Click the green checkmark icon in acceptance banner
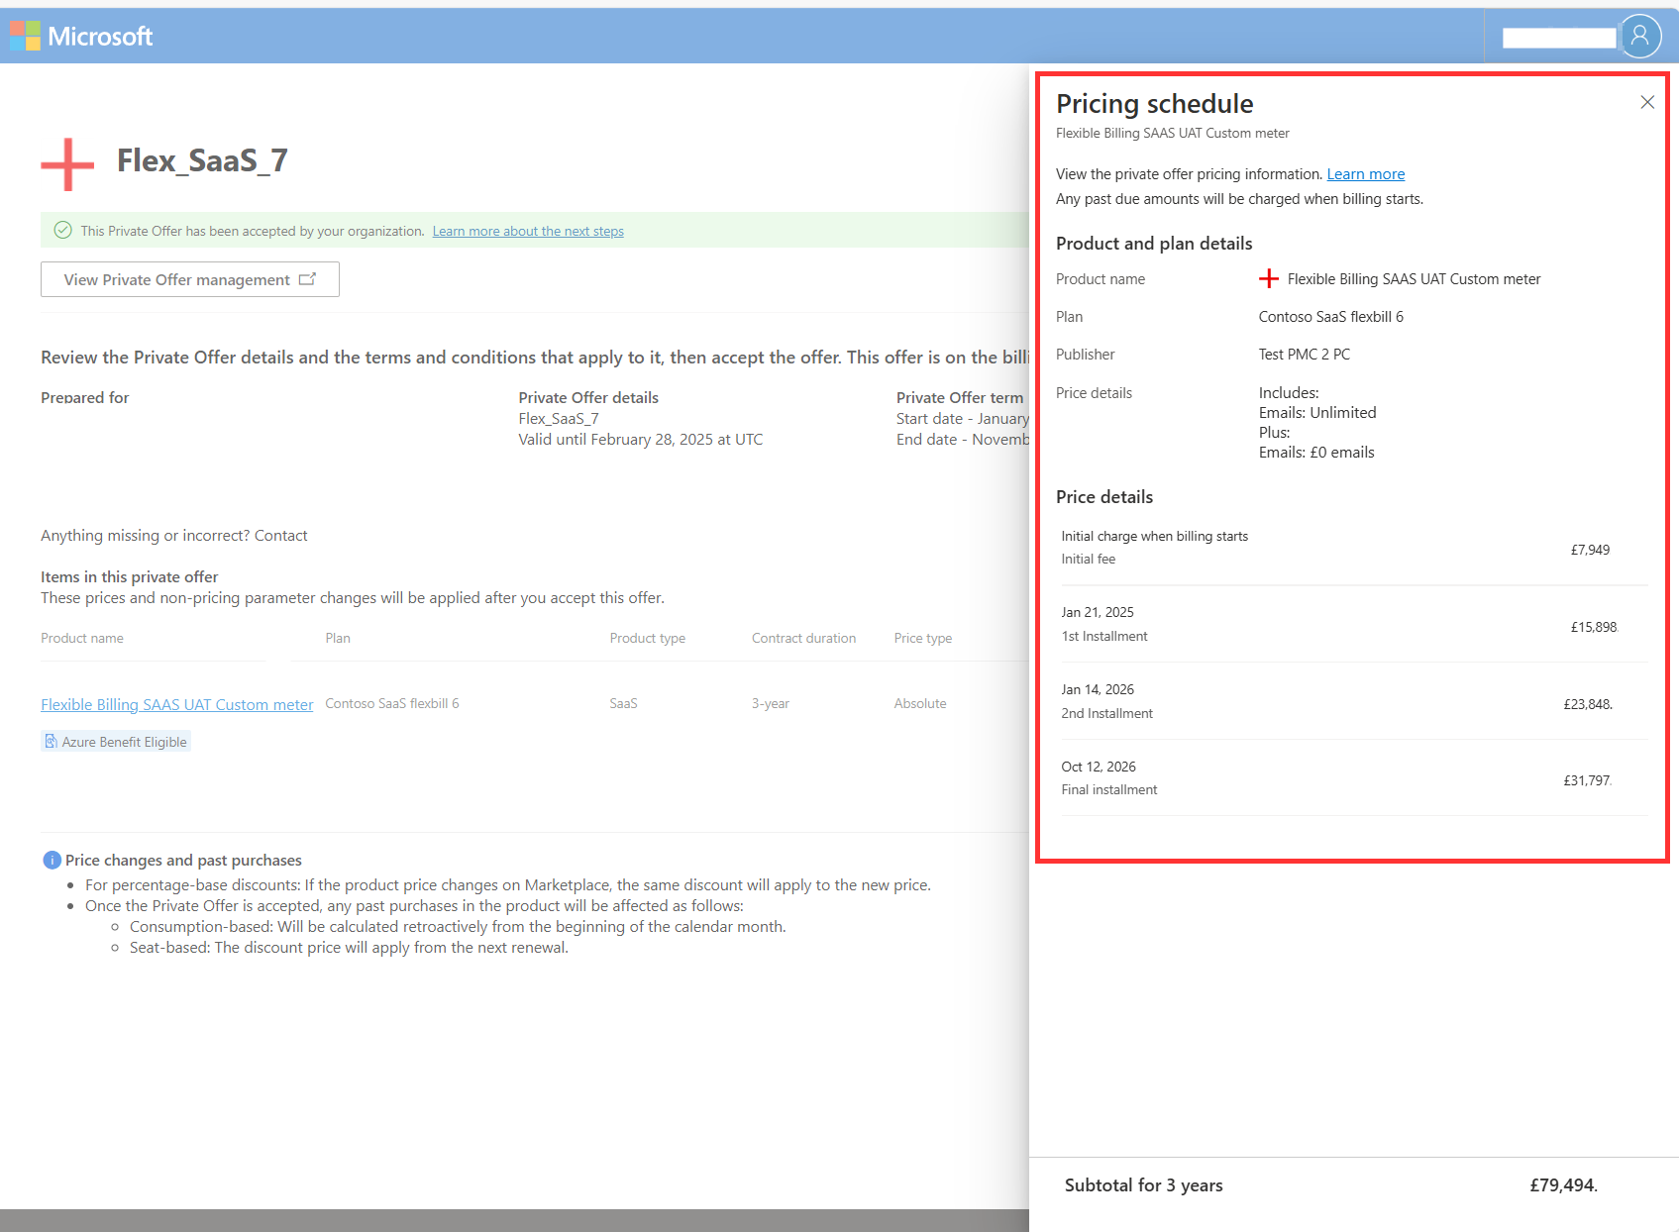This screenshot has height=1232, width=1679. point(62,230)
